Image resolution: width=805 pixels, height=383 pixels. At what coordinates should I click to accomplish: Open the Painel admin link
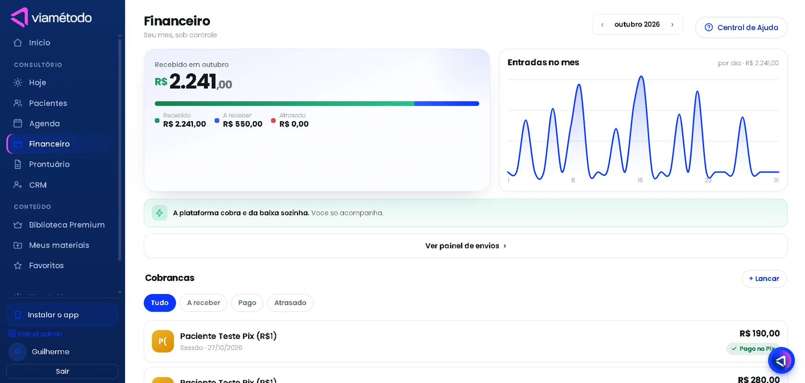coord(36,334)
